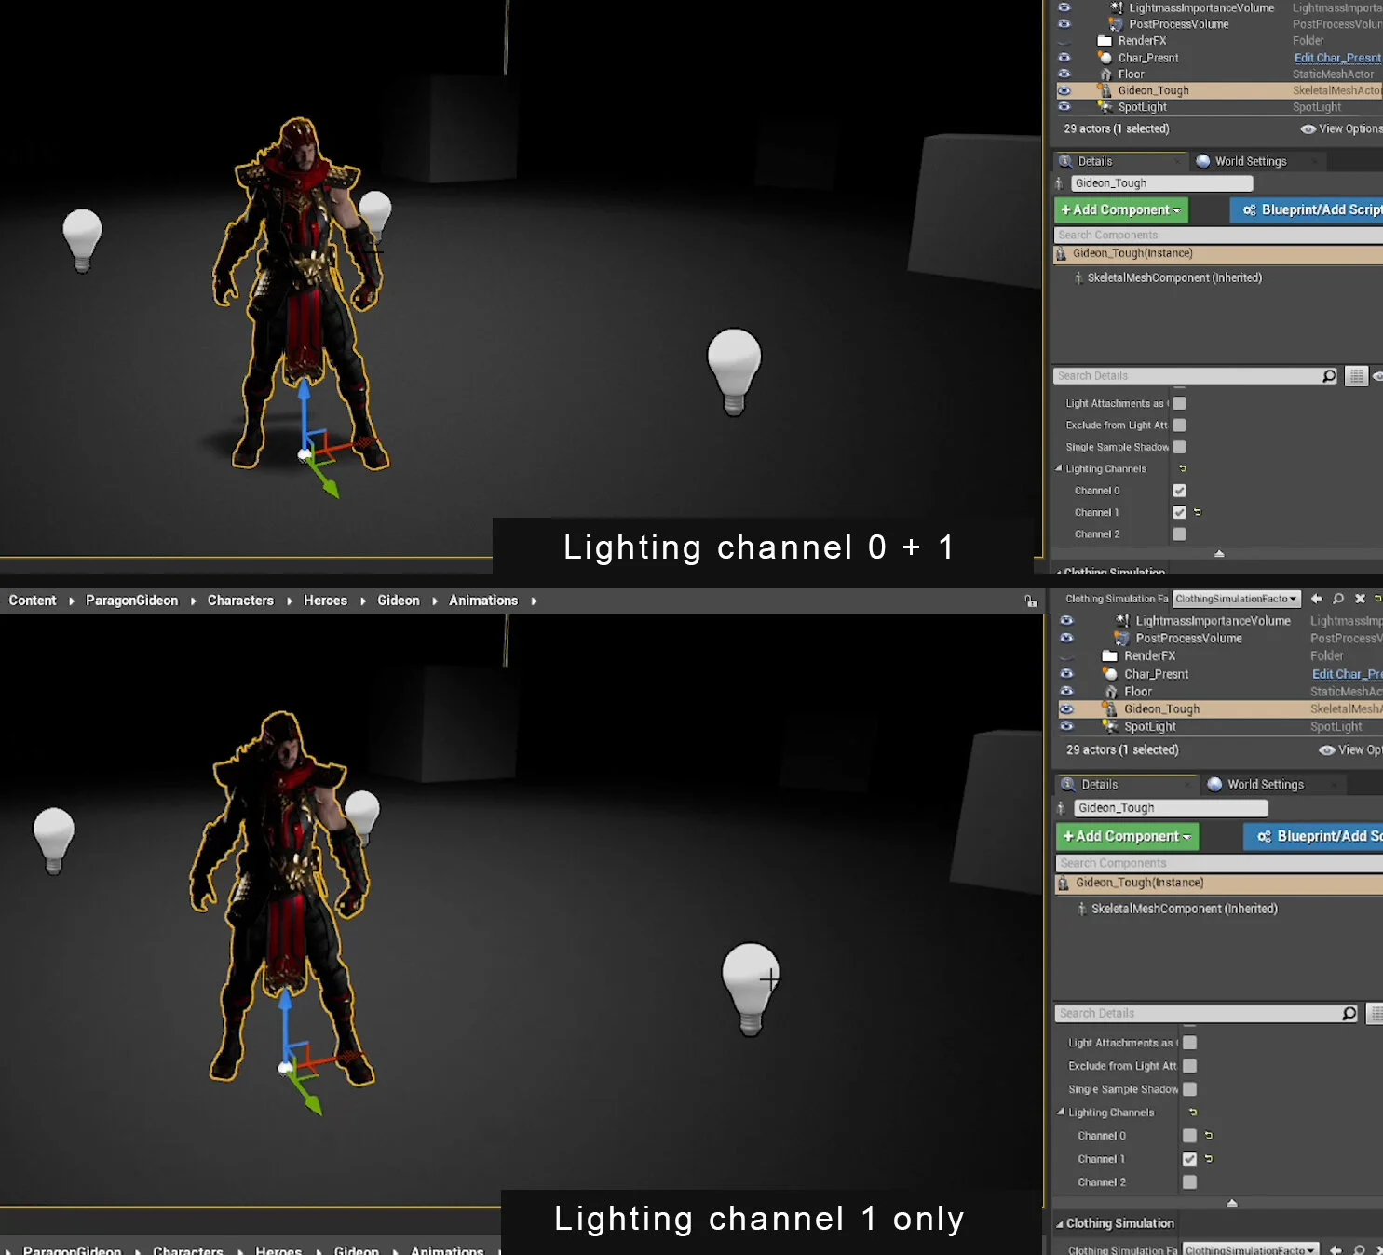Click Blueprint/Add Script button in 'channel 1 only' panel
The width and height of the screenshot is (1383, 1255).
click(1313, 837)
